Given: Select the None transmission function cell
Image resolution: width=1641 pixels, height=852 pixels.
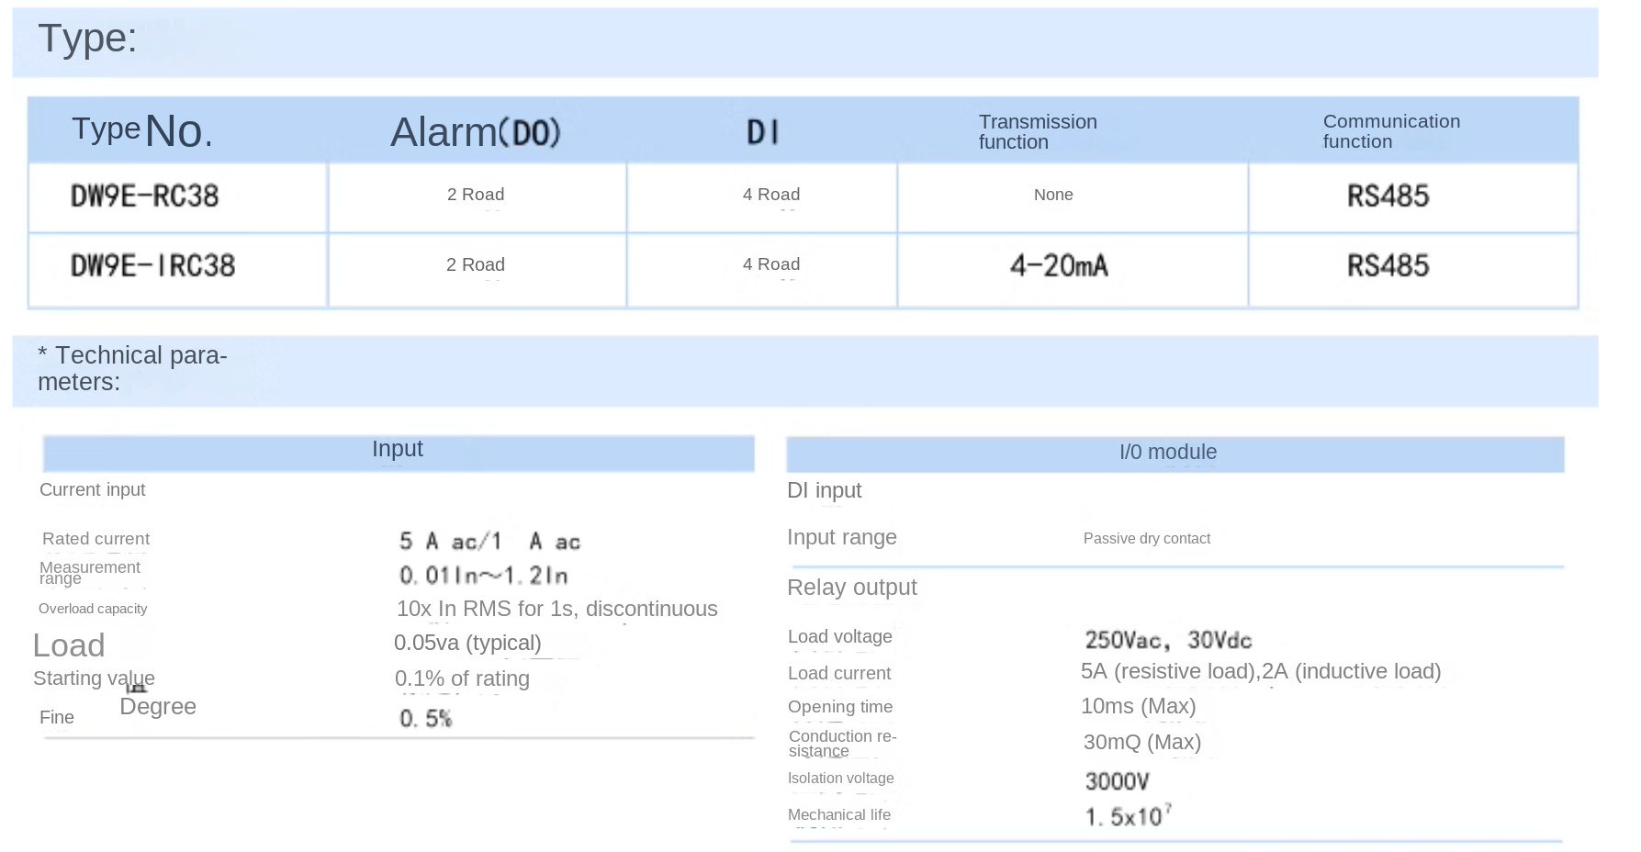Looking at the screenshot, I should pos(1053,195).
